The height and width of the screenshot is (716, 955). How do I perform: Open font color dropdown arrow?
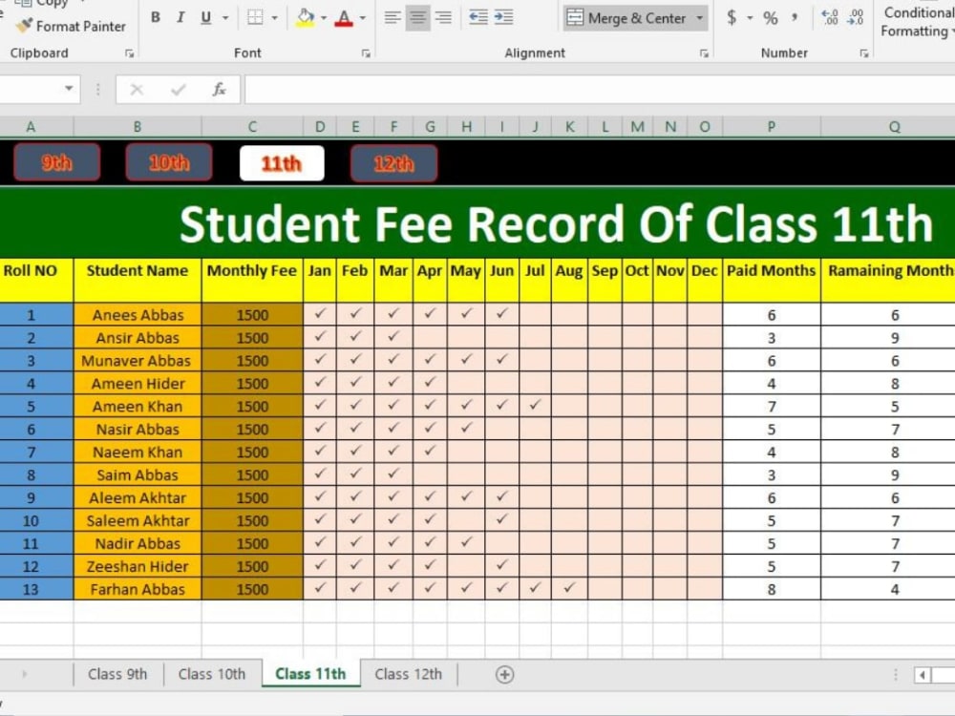pos(363,18)
